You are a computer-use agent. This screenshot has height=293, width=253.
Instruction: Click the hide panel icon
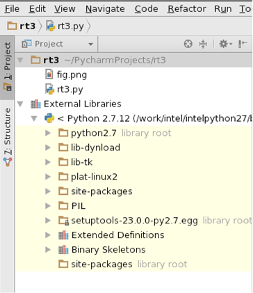pyautogui.click(x=243, y=44)
